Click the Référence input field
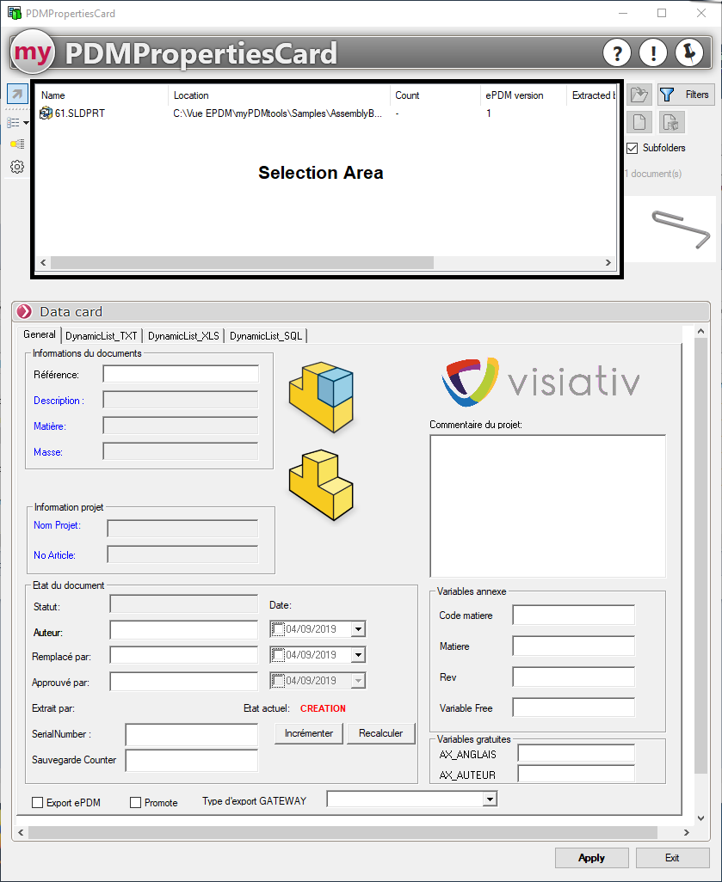Screen dimensions: 722x882 (x=181, y=374)
